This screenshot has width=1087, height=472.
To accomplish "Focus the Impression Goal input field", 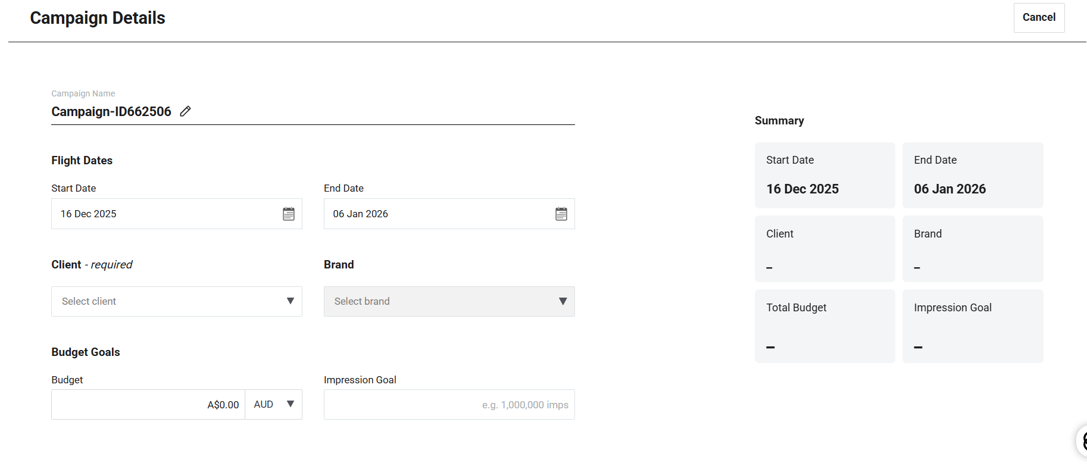I will click(449, 405).
